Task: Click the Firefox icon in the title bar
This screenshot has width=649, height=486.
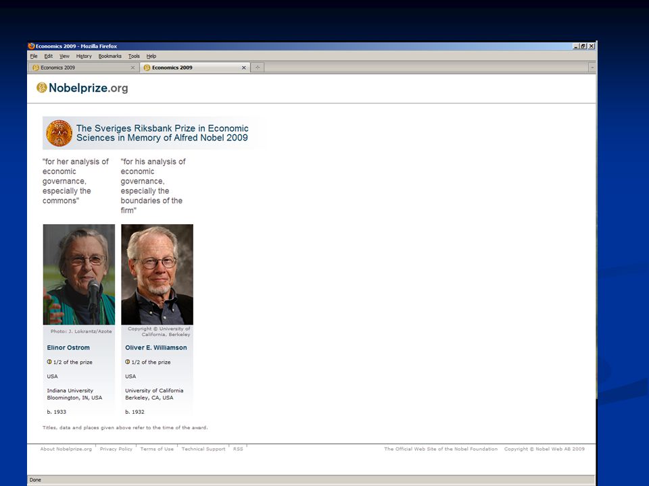Action: tap(32, 46)
